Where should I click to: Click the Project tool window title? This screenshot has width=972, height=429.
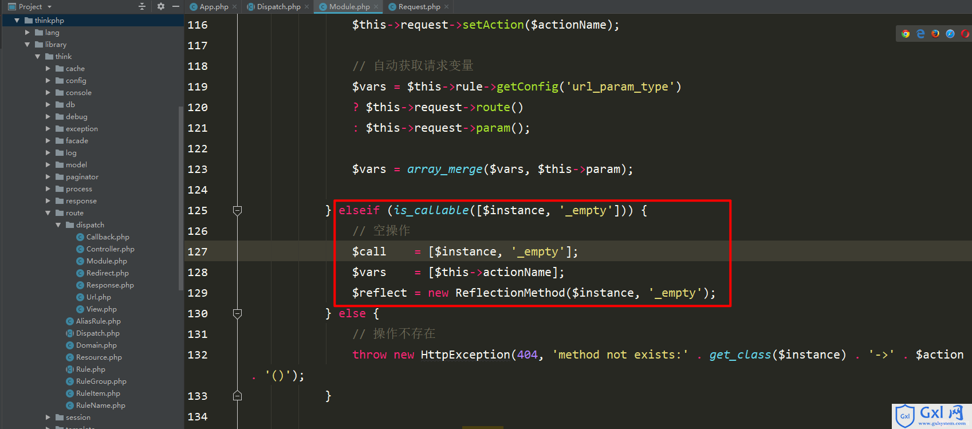[x=30, y=7]
